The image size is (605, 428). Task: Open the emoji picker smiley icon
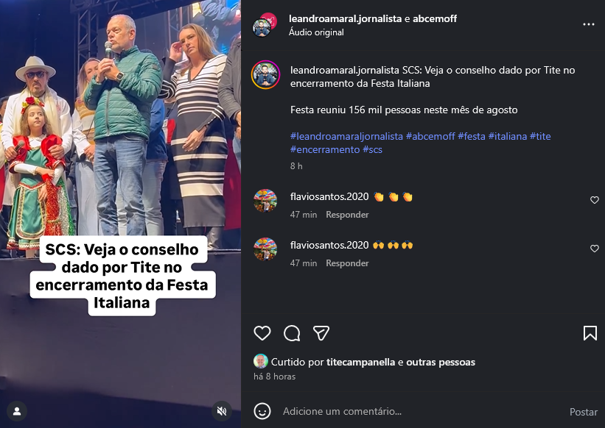pyautogui.click(x=262, y=411)
